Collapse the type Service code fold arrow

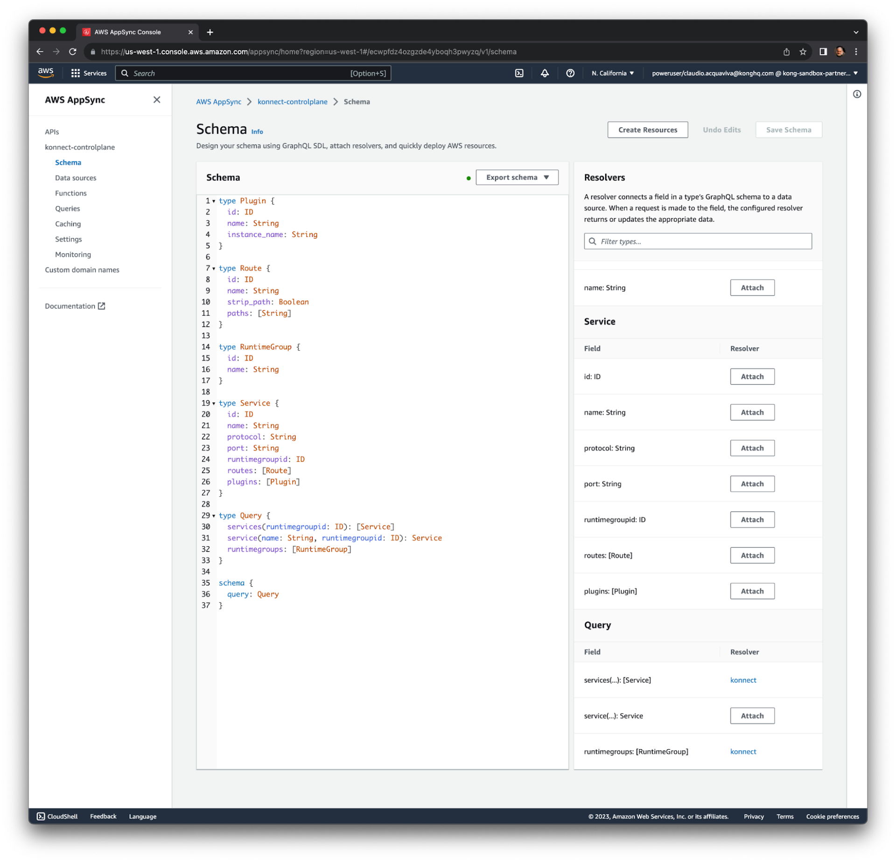214,403
